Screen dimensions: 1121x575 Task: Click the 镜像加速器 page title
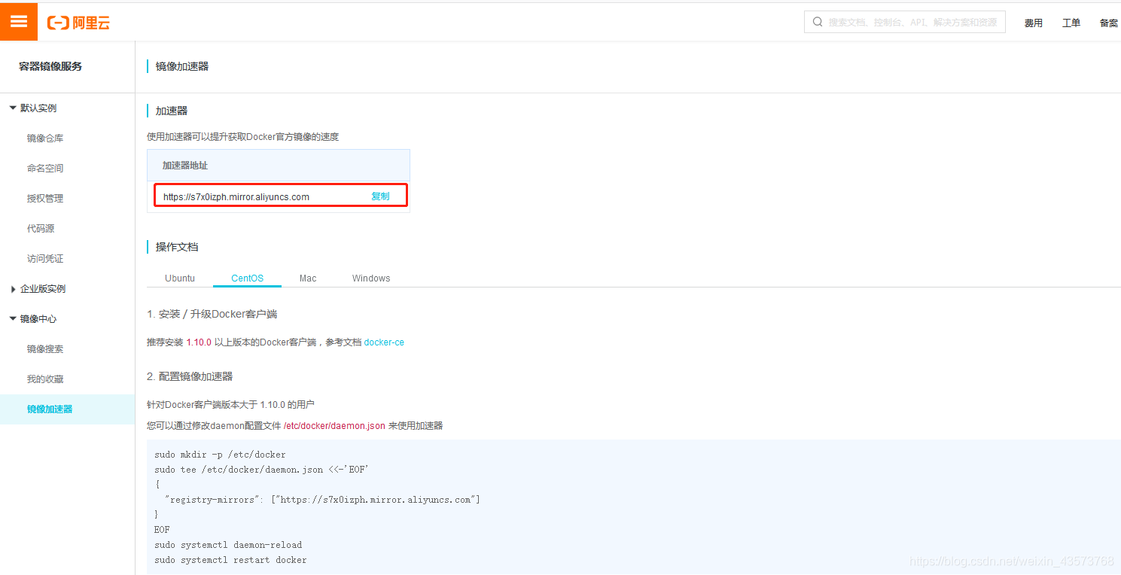(x=182, y=66)
